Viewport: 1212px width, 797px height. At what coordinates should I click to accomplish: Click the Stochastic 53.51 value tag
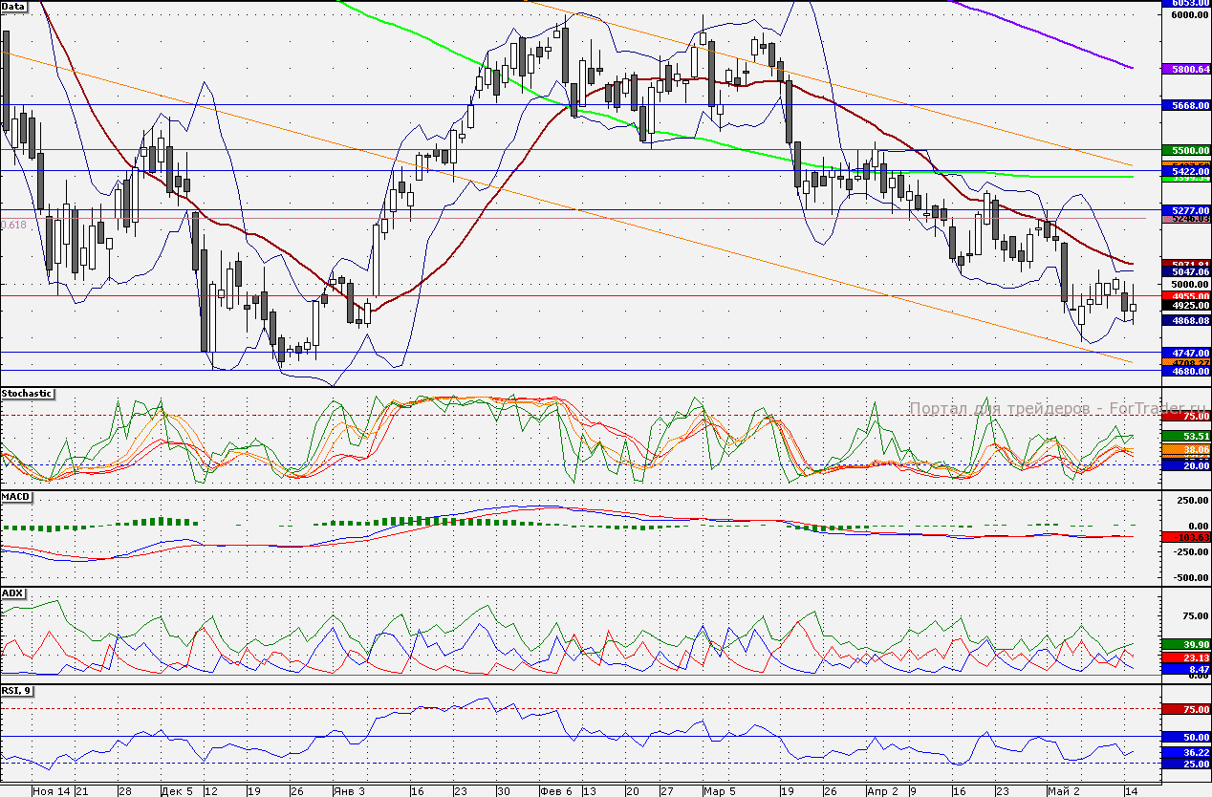[x=1185, y=436]
